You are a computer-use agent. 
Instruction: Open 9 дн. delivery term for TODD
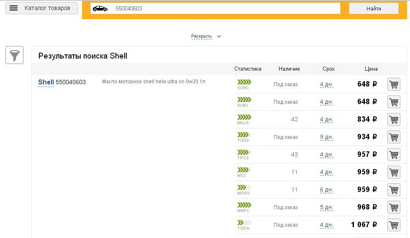coord(326,137)
